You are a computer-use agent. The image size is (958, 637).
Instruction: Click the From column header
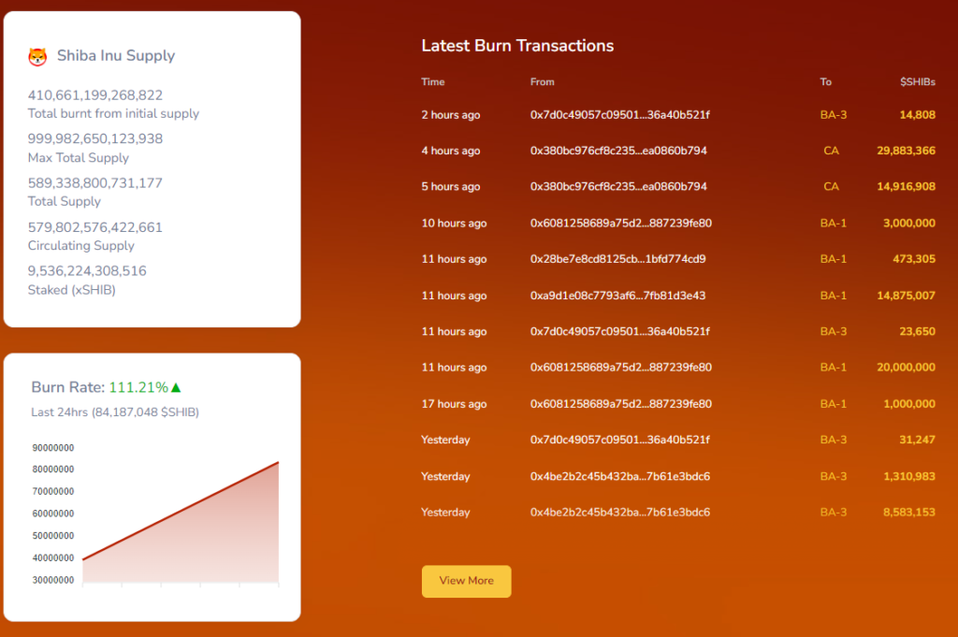coord(542,82)
